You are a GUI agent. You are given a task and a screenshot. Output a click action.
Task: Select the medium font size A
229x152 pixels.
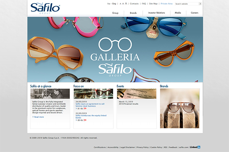pos(123,4)
